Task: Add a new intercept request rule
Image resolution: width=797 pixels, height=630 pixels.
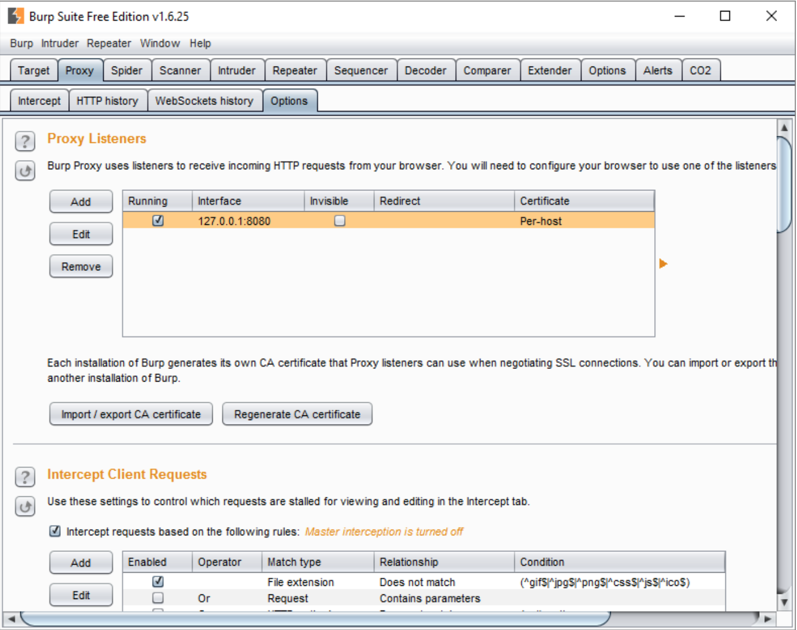Action: tap(81, 563)
